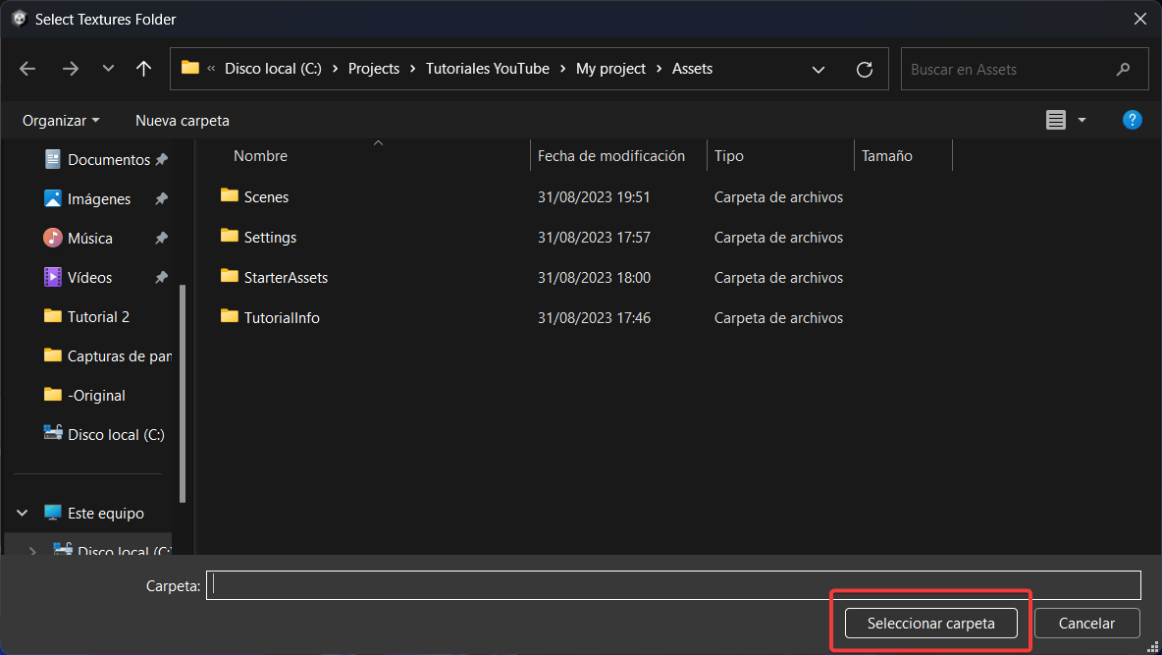The image size is (1162, 655).
Task: Click the pin icon next to Imágenes
Action: [x=162, y=198]
